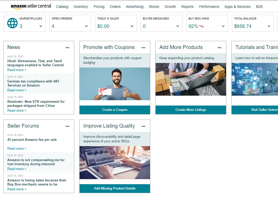Open the Add More Products three-dot menu

pyautogui.click(x=219, y=47)
